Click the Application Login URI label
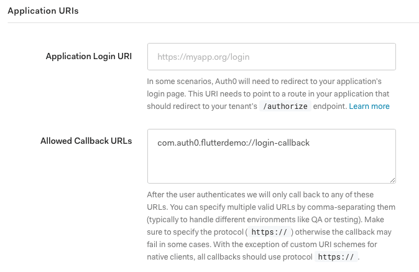 coord(89,57)
